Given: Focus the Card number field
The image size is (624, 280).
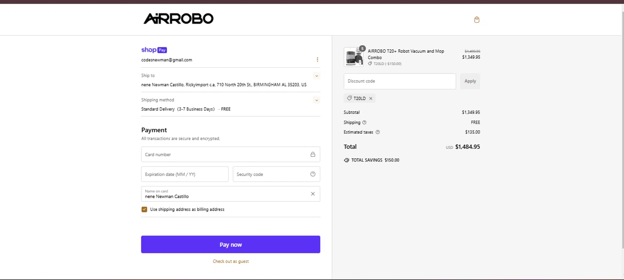Looking at the screenshot, I should (x=230, y=154).
